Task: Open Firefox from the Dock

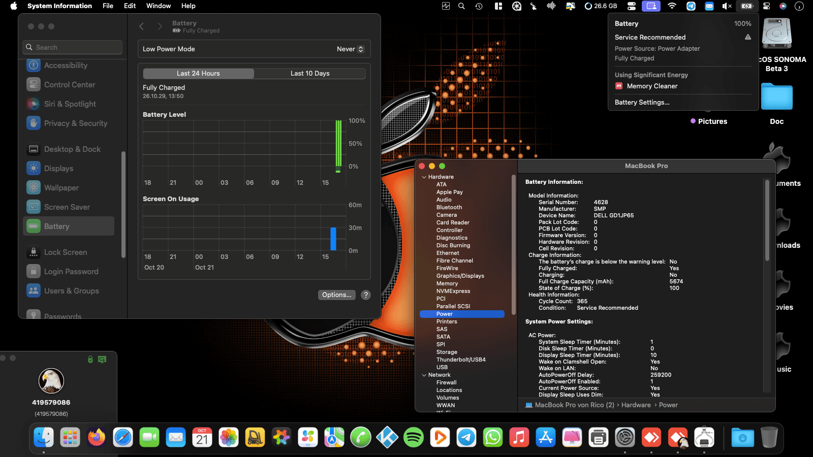Action: point(97,437)
